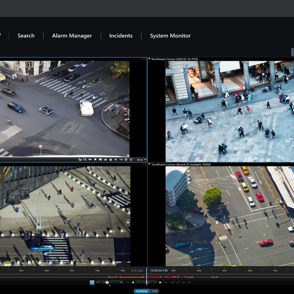Click the minus end of the time-span slider
The height and width of the screenshot is (294, 294).
pyautogui.click(x=98, y=282)
